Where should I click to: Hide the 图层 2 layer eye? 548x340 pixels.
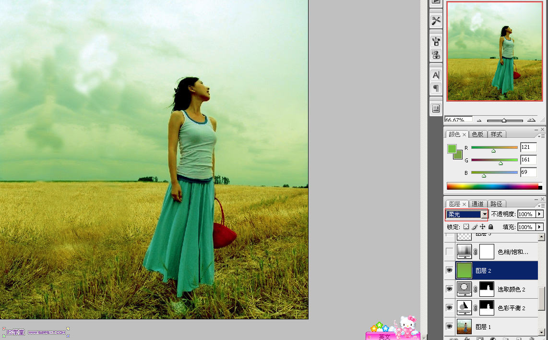(450, 270)
